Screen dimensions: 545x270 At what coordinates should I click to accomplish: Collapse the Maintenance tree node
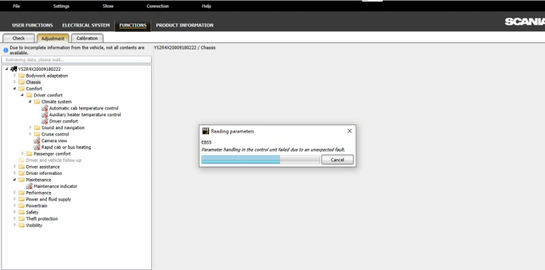[x=14, y=180]
